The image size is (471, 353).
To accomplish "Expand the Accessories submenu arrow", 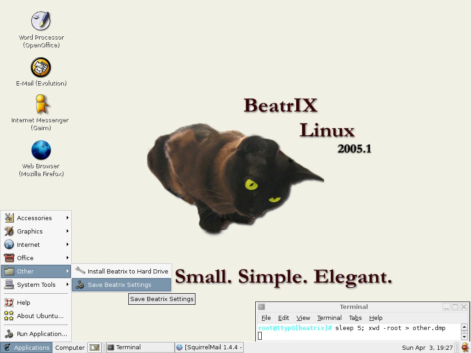I will click(x=67, y=217).
